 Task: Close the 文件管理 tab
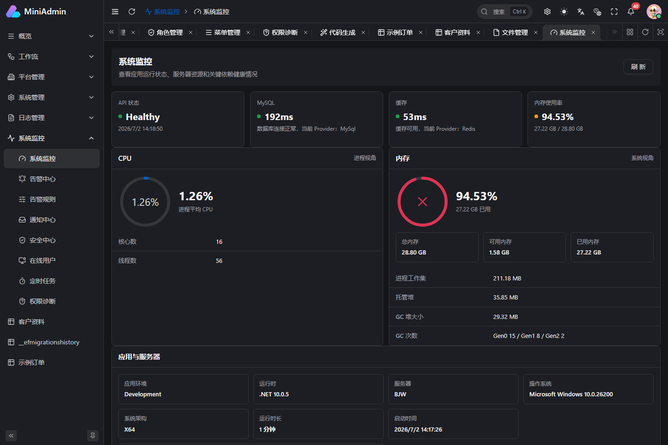536,32
